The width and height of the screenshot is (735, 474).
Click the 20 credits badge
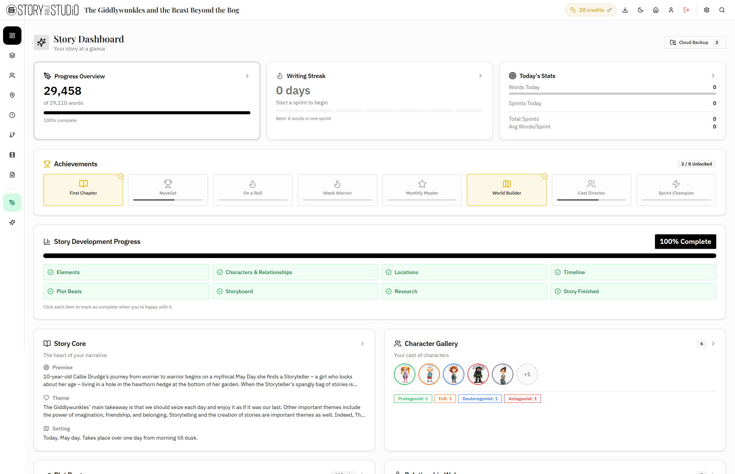click(591, 10)
